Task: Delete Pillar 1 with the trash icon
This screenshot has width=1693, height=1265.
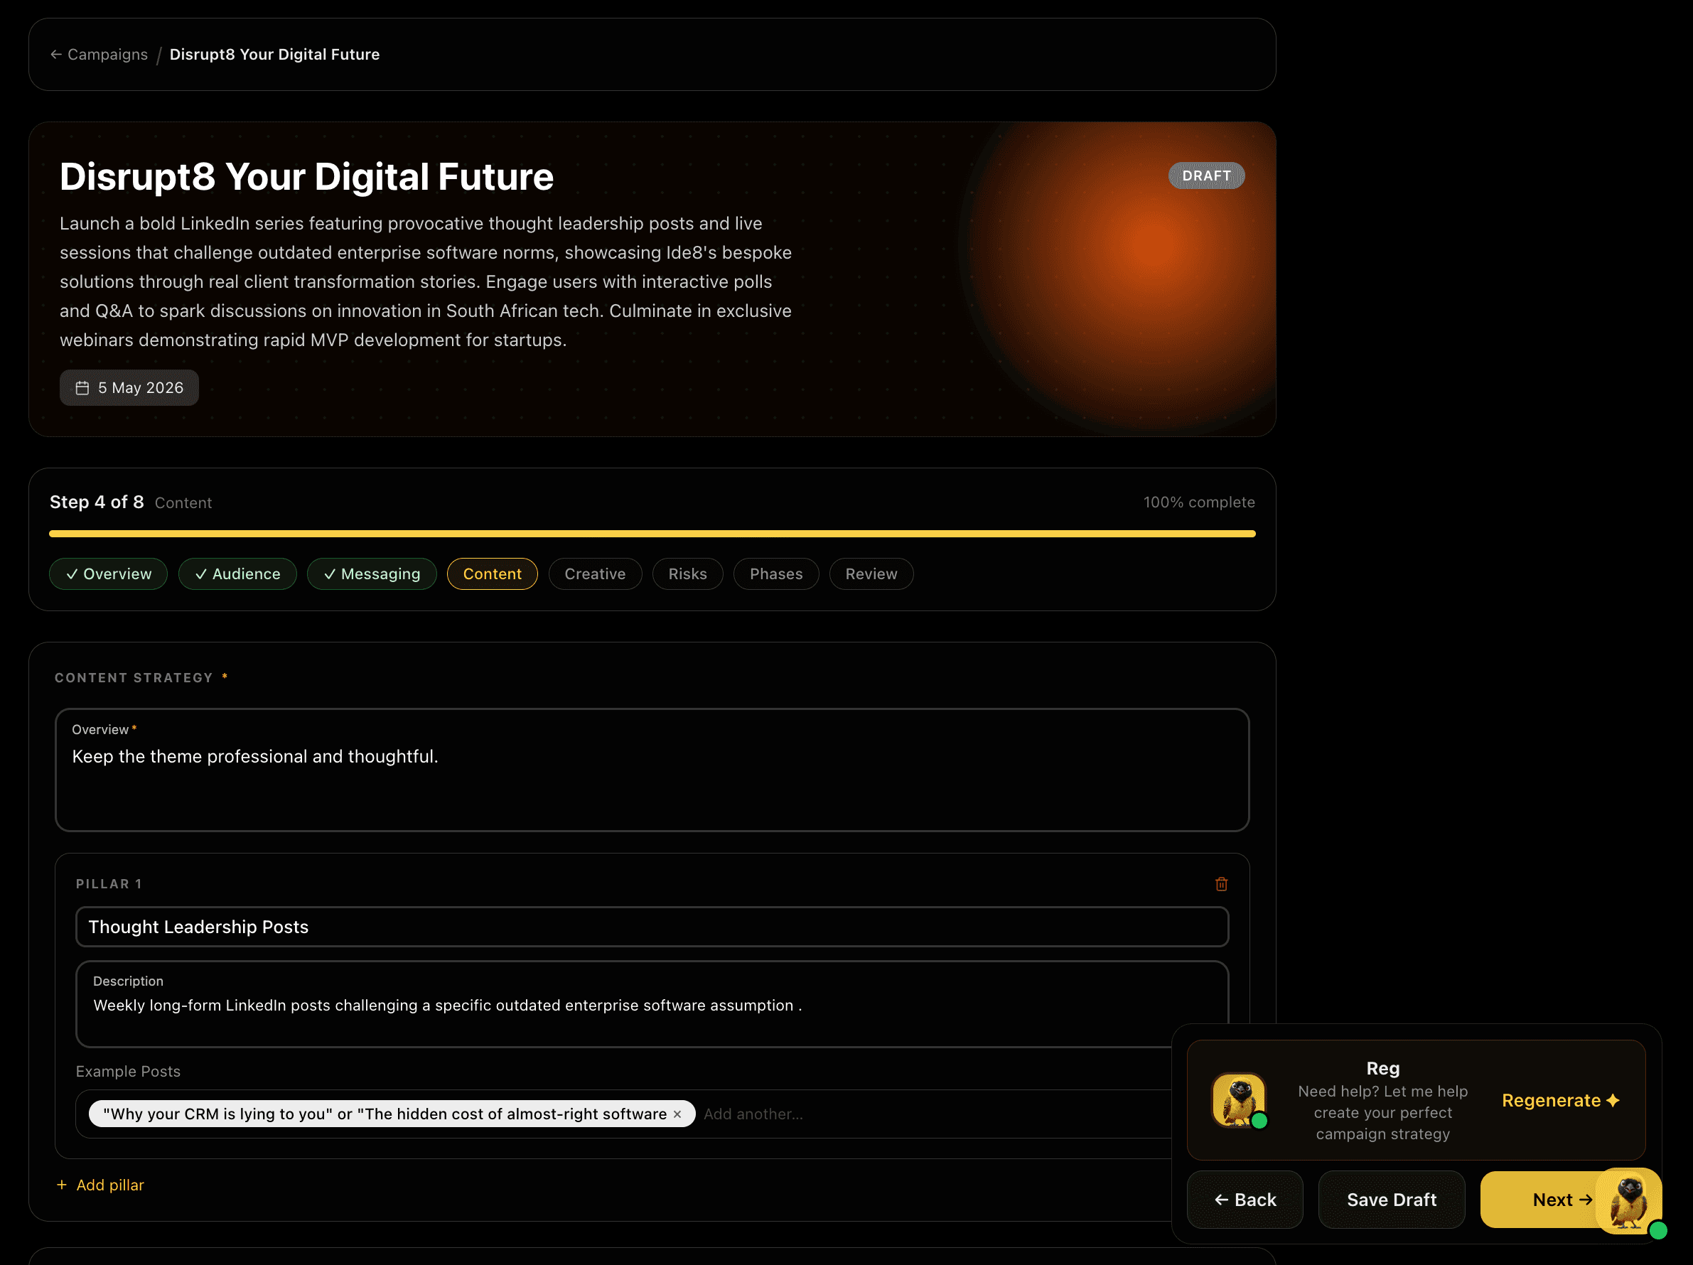Action: [1222, 884]
